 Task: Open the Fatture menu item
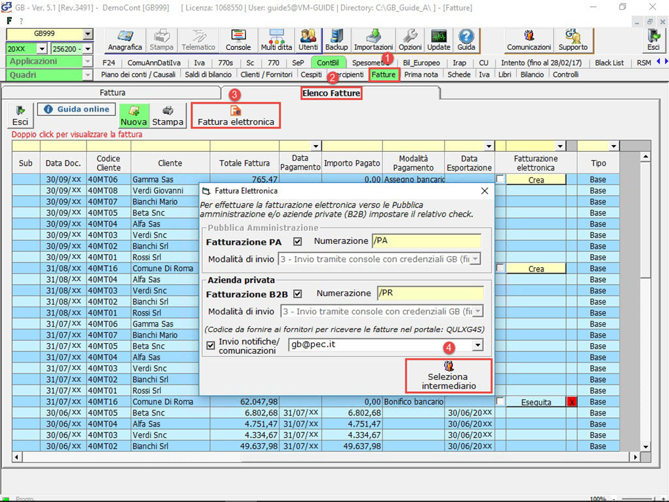(384, 75)
